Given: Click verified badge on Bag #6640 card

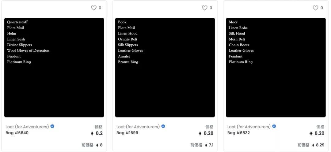Looking at the screenshot, I should pos(52,126).
